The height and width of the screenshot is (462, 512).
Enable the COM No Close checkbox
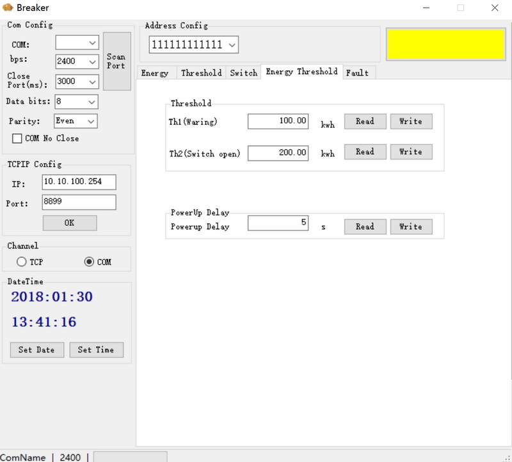[17, 138]
